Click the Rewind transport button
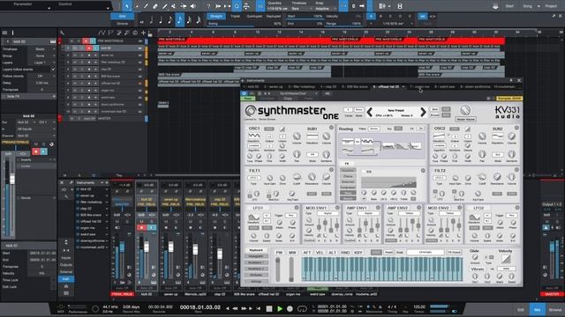565x317 pixels. click(236, 308)
